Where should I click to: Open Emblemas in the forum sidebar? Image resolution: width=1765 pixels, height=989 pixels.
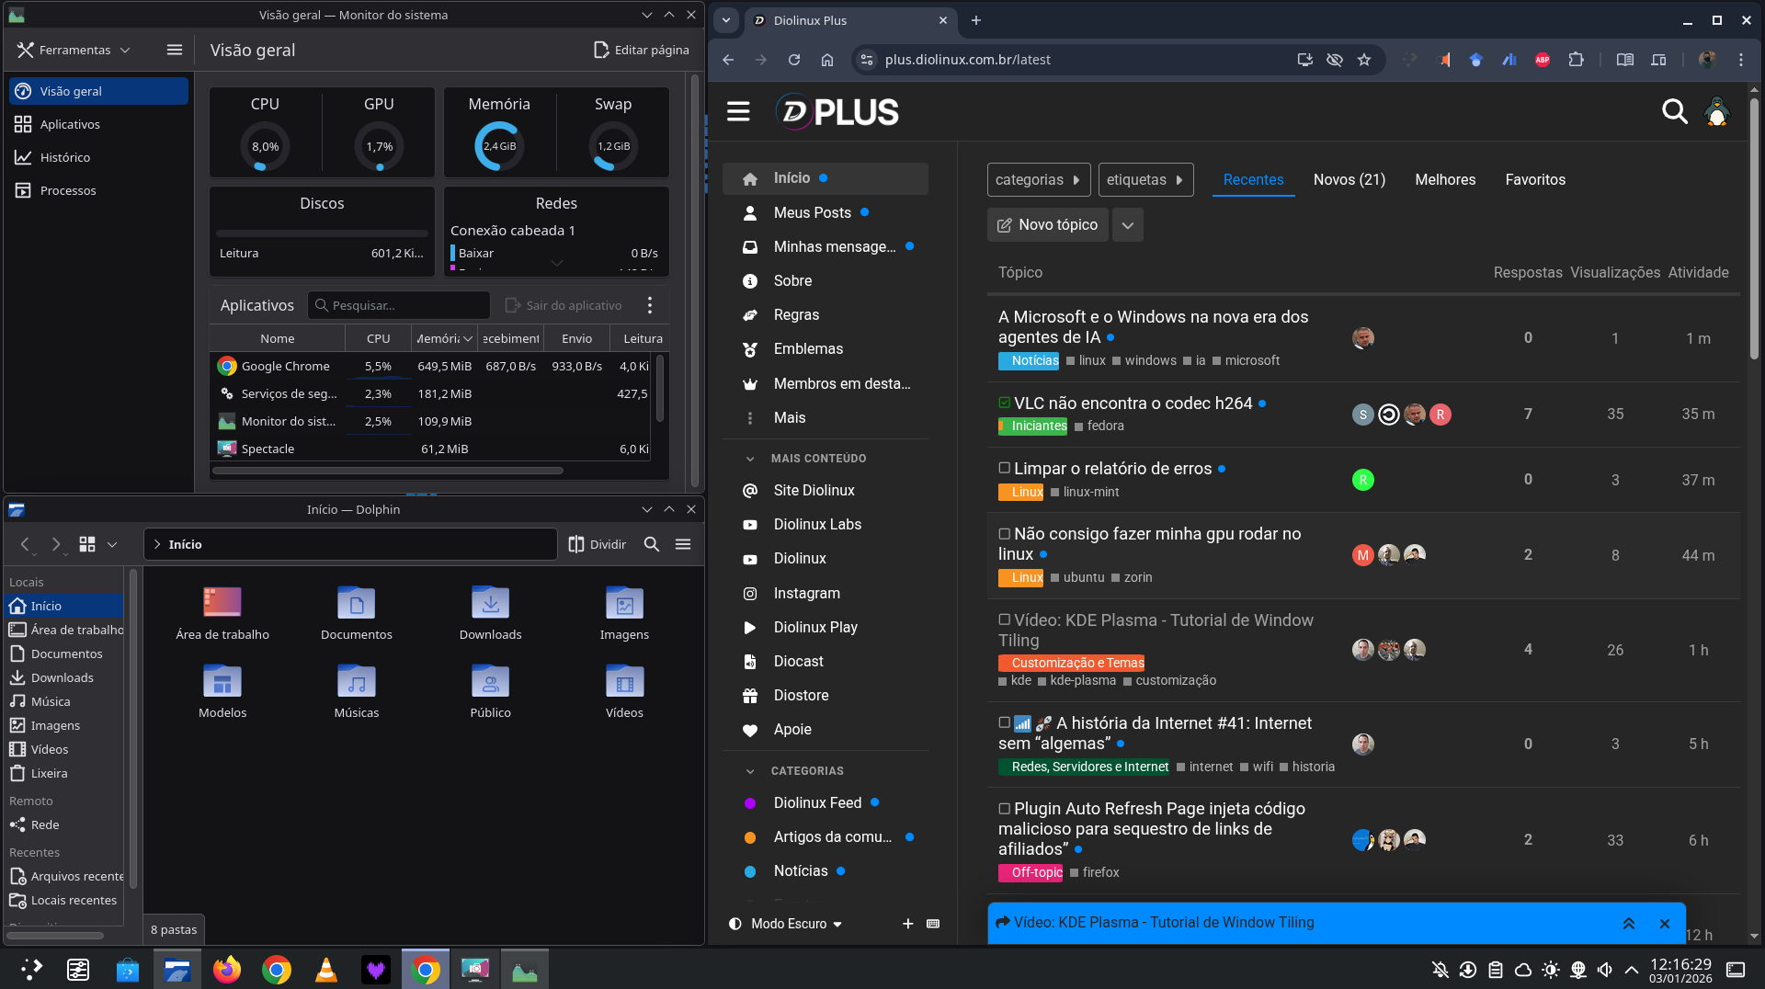pyautogui.click(x=807, y=348)
